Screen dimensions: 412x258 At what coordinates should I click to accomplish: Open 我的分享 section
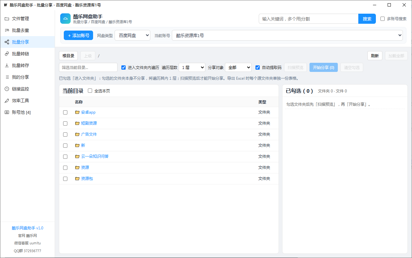coord(27,77)
